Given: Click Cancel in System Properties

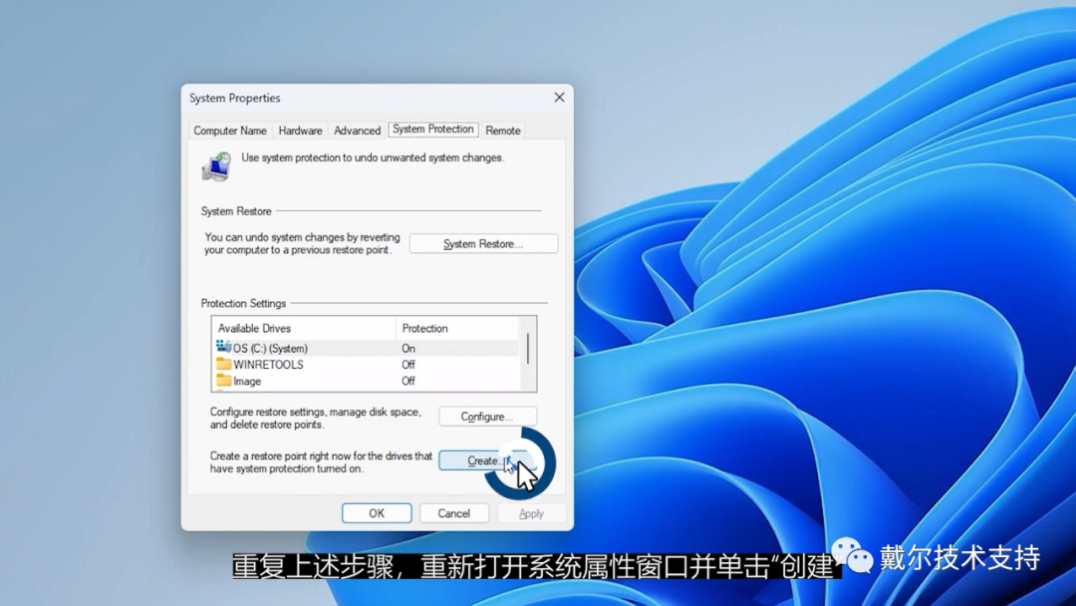Looking at the screenshot, I should (453, 513).
